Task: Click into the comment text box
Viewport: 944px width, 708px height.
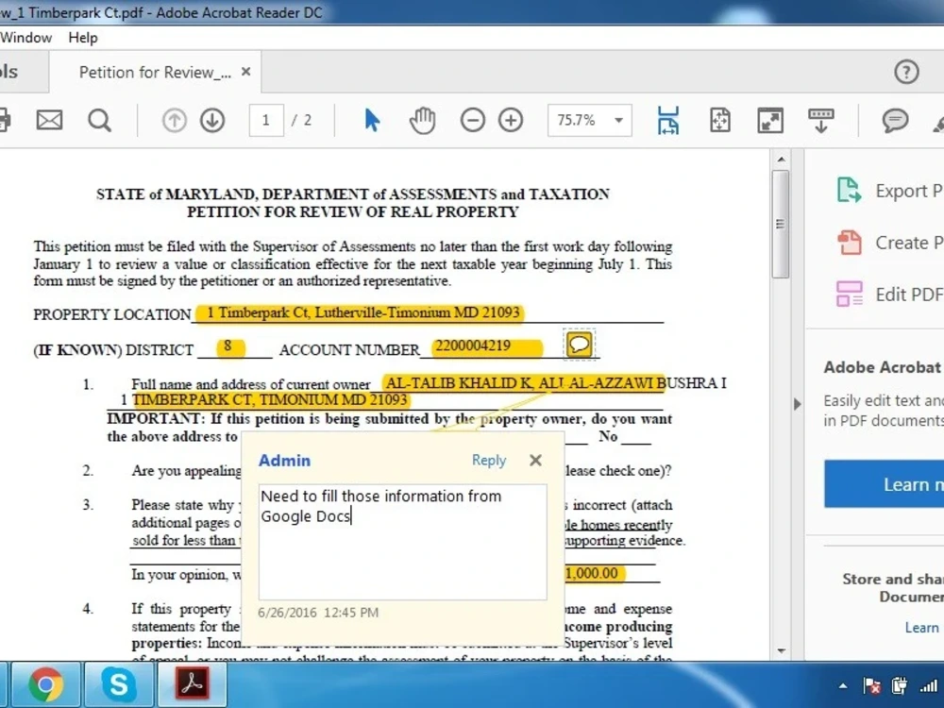Action: 403,542
